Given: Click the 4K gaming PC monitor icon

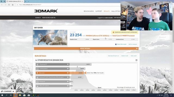Looking at the screenshot, I should (38, 64).
